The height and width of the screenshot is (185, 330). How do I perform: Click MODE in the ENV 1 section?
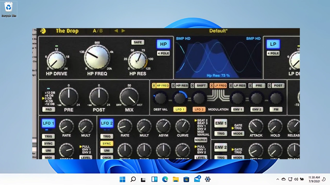(x=238, y=134)
